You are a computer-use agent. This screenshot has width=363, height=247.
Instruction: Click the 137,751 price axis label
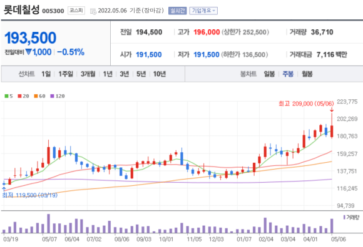(347, 171)
